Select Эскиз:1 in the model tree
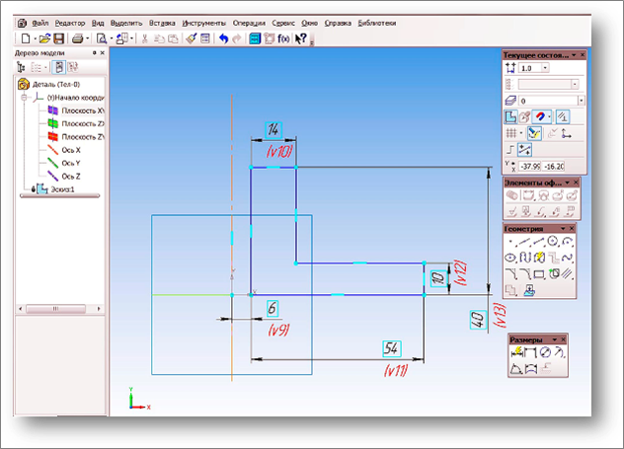The height and width of the screenshot is (449, 624). (54, 187)
